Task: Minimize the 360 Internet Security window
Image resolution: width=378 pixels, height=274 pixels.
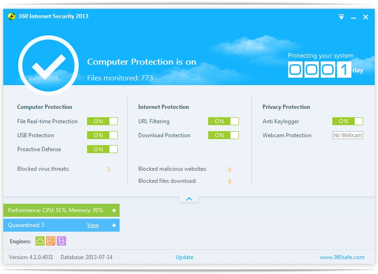Action: pos(353,17)
